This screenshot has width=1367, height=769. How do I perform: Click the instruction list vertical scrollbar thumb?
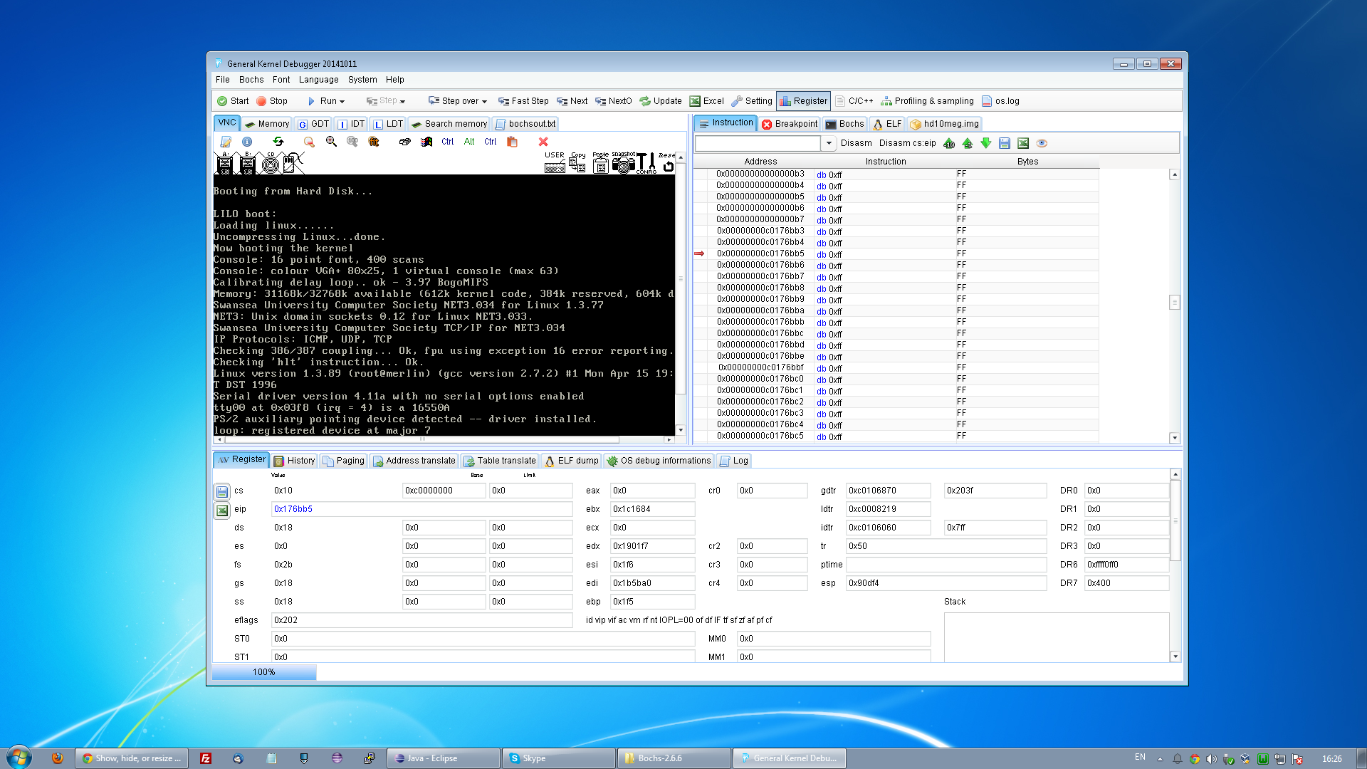(1174, 303)
